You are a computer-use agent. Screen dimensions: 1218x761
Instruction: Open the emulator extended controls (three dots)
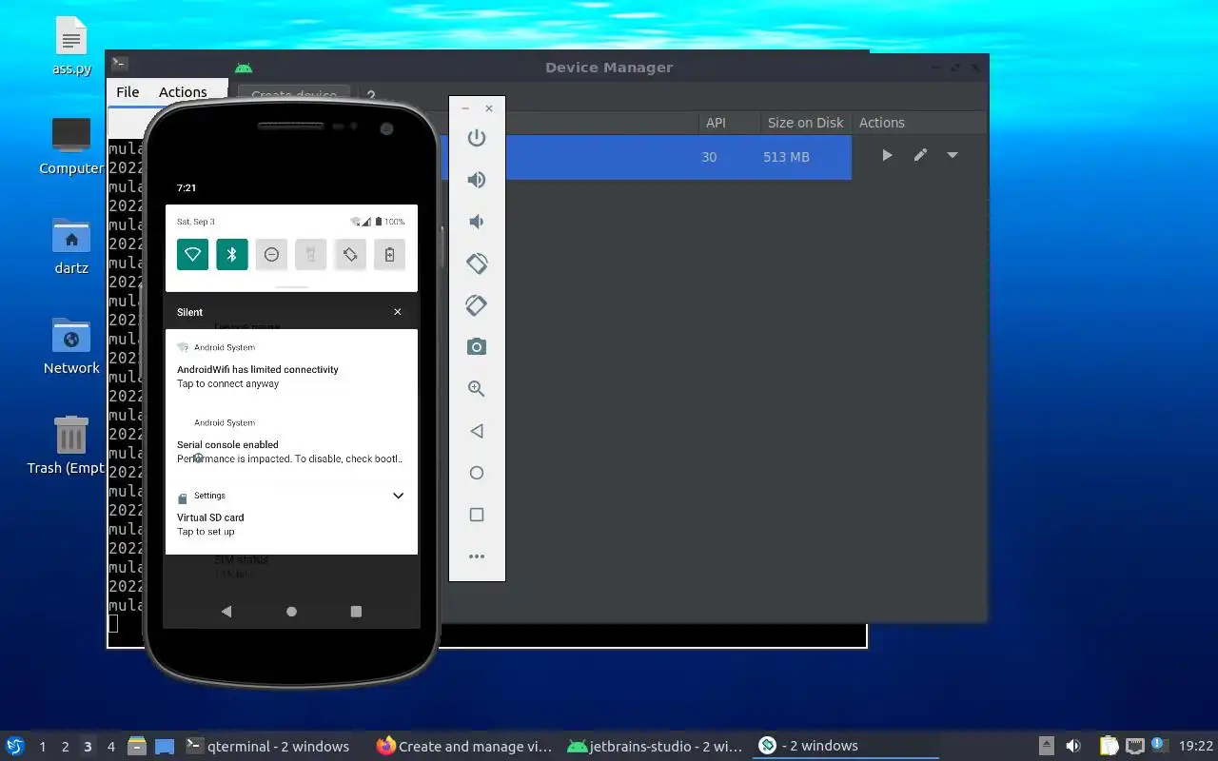(x=477, y=556)
